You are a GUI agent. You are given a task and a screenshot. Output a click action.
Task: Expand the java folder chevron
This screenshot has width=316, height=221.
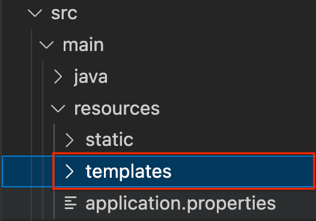point(58,76)
